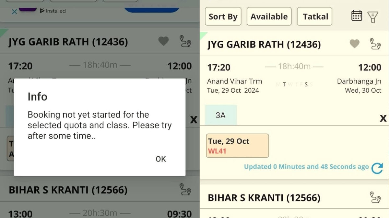Favorite JYG Garib Rath in left panel
This screenshot has width=389, height=218.
pyautogui.click(x=163, y=41)
